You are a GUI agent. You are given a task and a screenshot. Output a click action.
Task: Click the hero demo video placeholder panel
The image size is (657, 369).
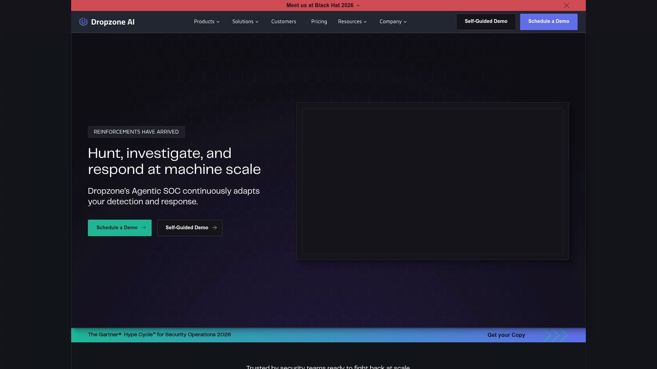(433, 181)
